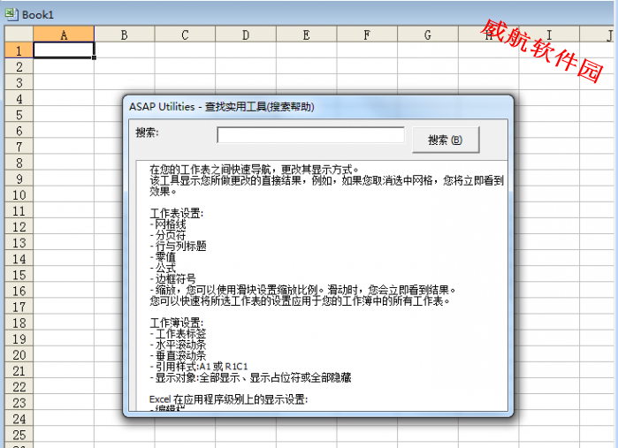Click the first help line '在您的工作表之间快速导航'
The height and width of the screenshot is (448, 618).
point(255,170)
